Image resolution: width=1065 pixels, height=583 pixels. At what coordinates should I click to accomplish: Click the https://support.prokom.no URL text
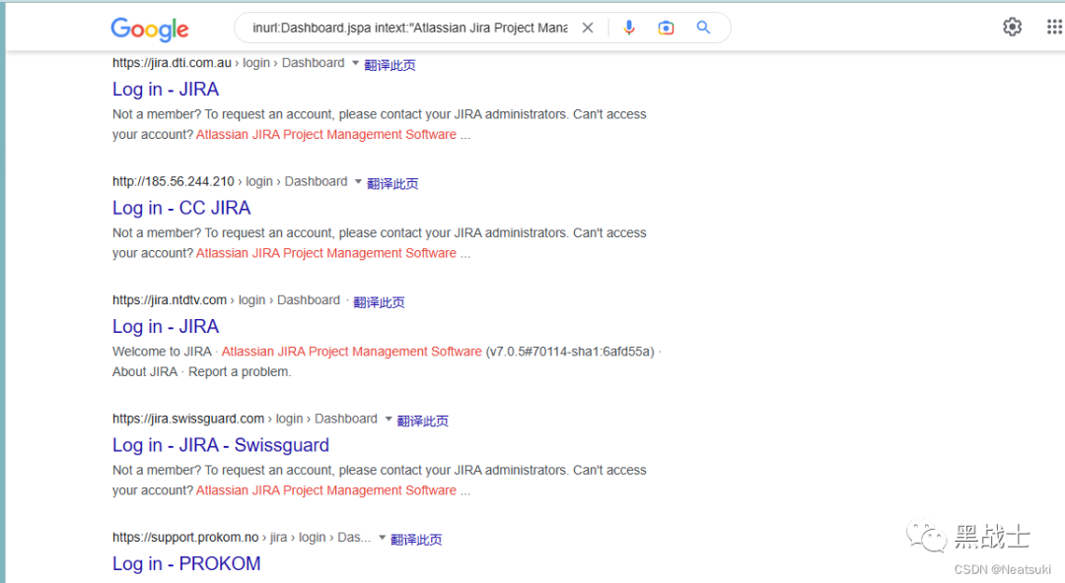click(185, 538)
